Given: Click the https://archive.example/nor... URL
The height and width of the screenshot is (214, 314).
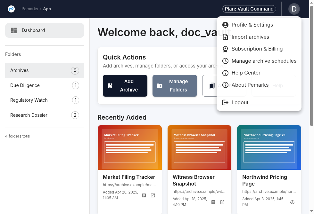Looking at the screenshot, I should 269,192.
